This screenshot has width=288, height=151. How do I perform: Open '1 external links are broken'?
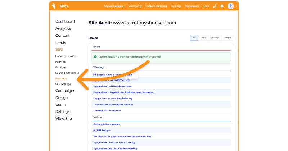107,110
